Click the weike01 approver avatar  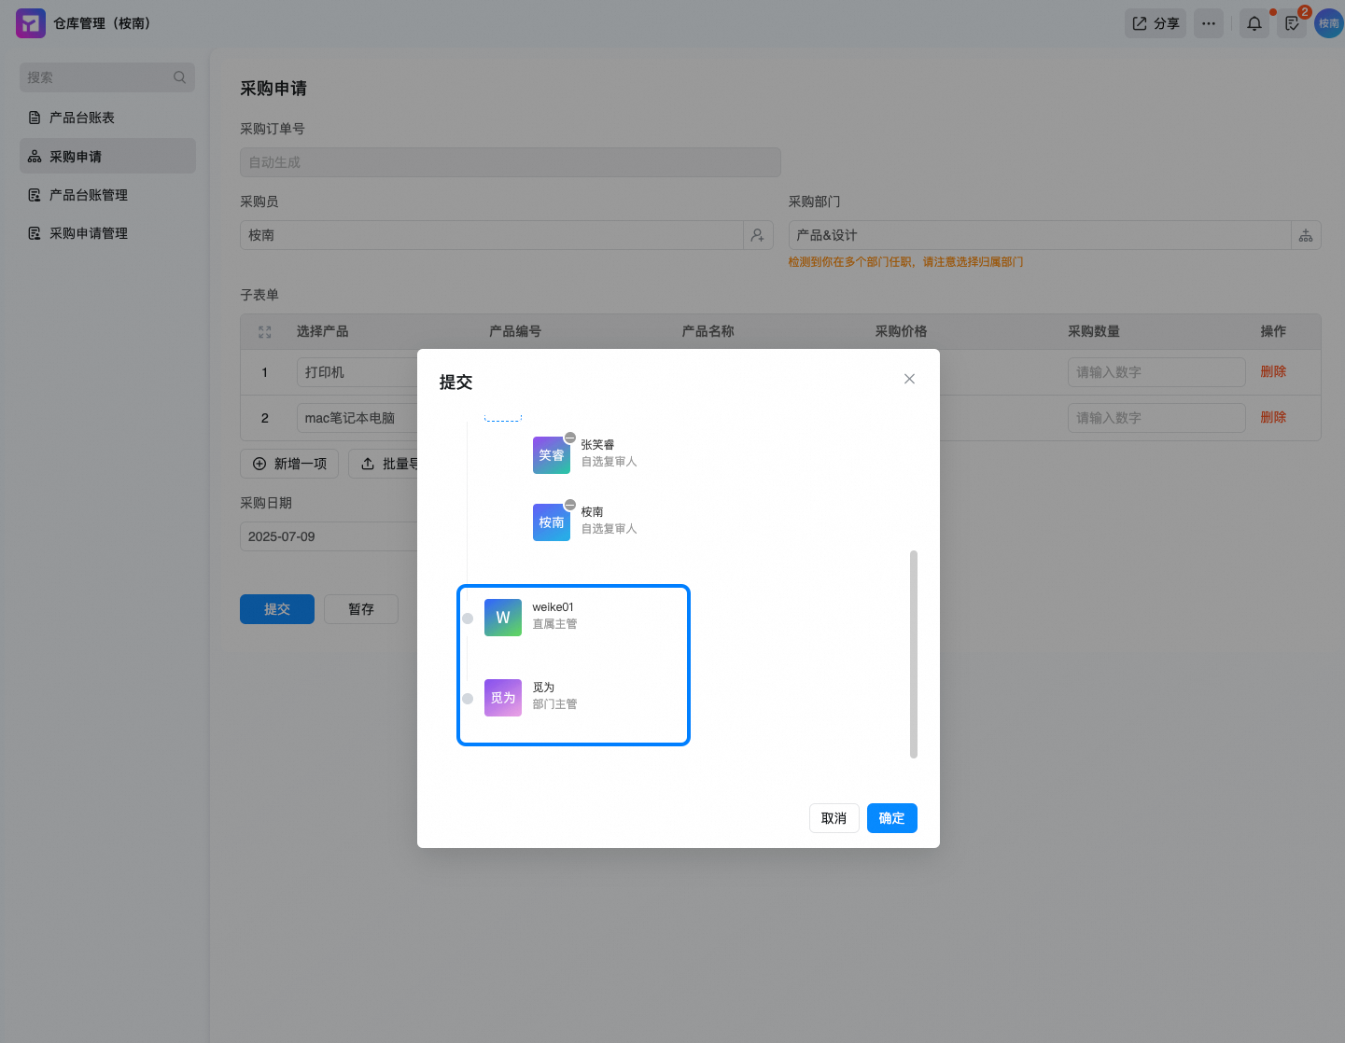pyautogui.click(x=503, y=618)
